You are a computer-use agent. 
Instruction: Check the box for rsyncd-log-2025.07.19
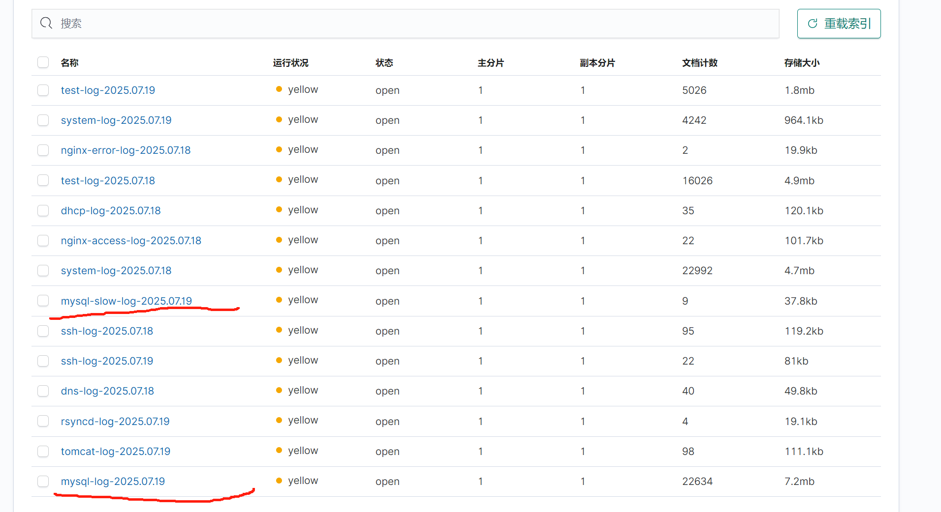coord(43,421)
